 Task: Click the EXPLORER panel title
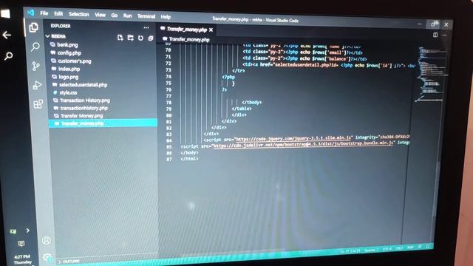pos(61,26)
